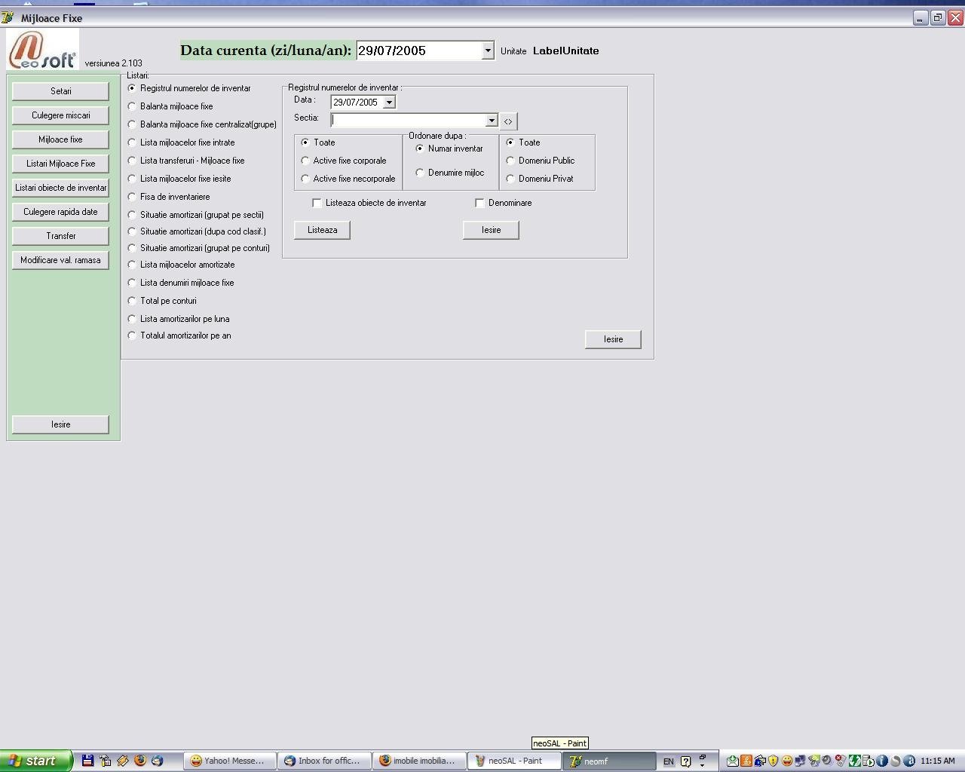Open Listari obiecte de inventar section
The image size is (965, 772).
(60, 188)
